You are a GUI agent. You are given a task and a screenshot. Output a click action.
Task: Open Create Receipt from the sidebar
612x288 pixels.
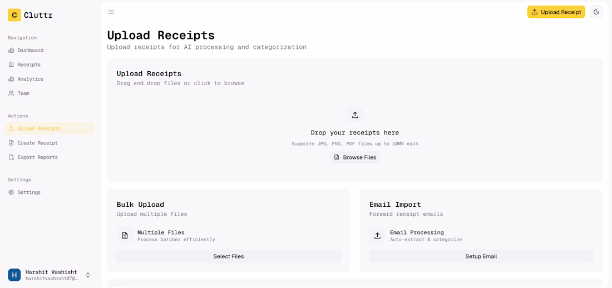point(37,143)
